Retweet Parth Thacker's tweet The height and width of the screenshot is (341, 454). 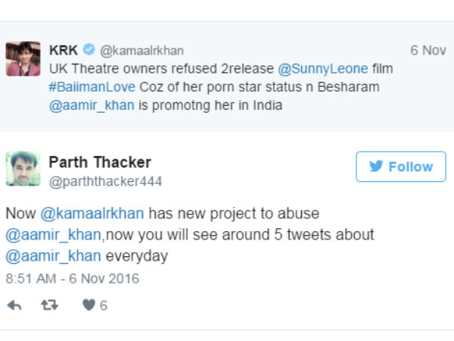(x=49, y=305)
